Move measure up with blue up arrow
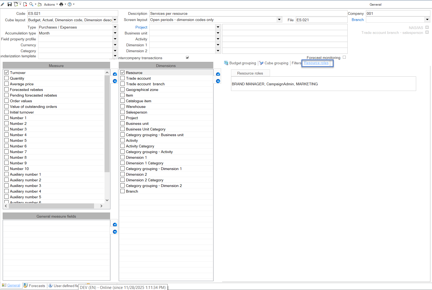 (115, 74)
